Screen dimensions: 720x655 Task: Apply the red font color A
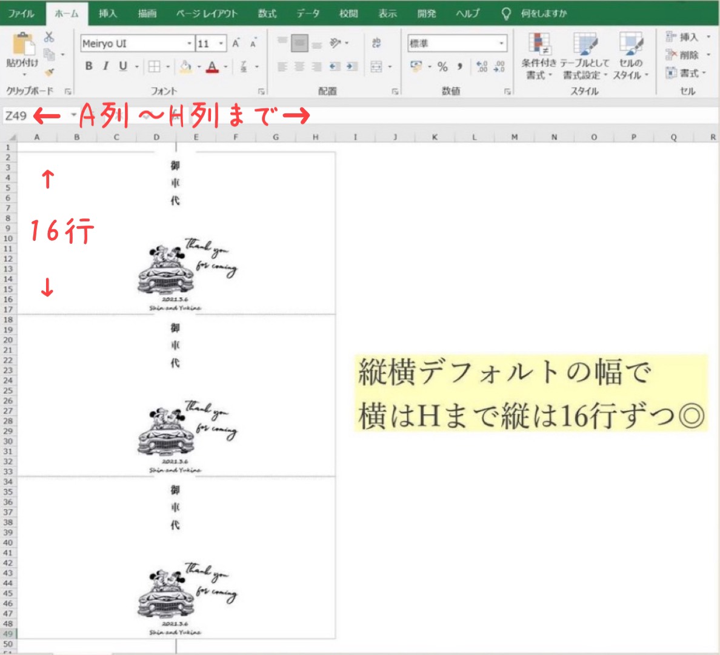click(212, 67)
